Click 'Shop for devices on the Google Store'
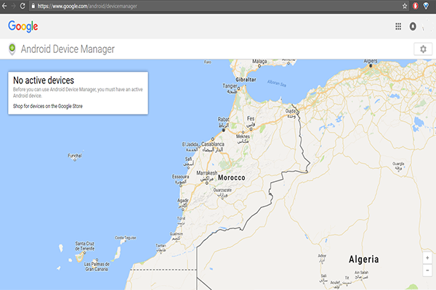The width and height of the screenshot is (436, 290). (x=48, y=106)
